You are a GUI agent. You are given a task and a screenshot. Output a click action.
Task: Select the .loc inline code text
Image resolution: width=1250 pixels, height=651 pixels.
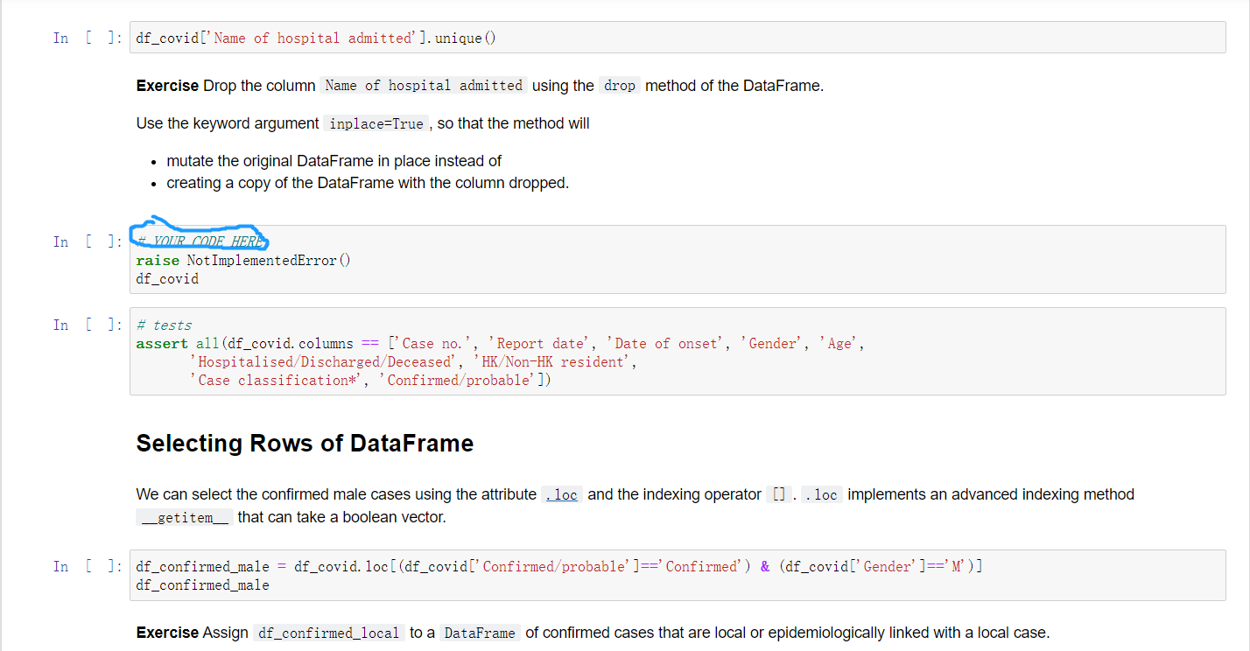pyautogui.click(x=561, y=493)
